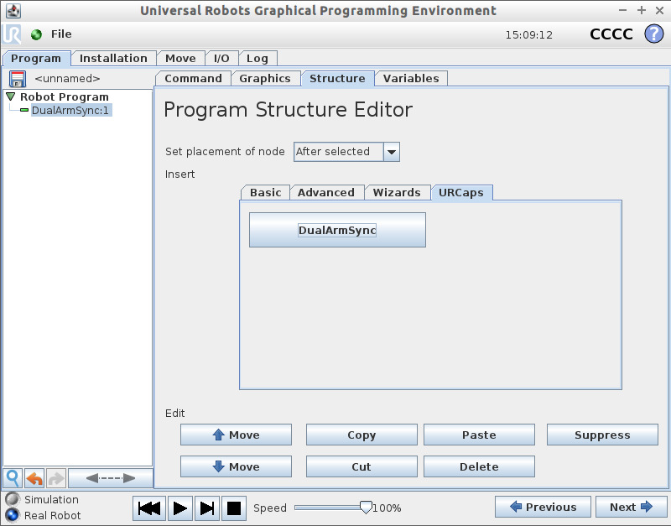Click the magnifier search icon in program tree
This screenshot has height=526, width=671.
tap(13, 478)
